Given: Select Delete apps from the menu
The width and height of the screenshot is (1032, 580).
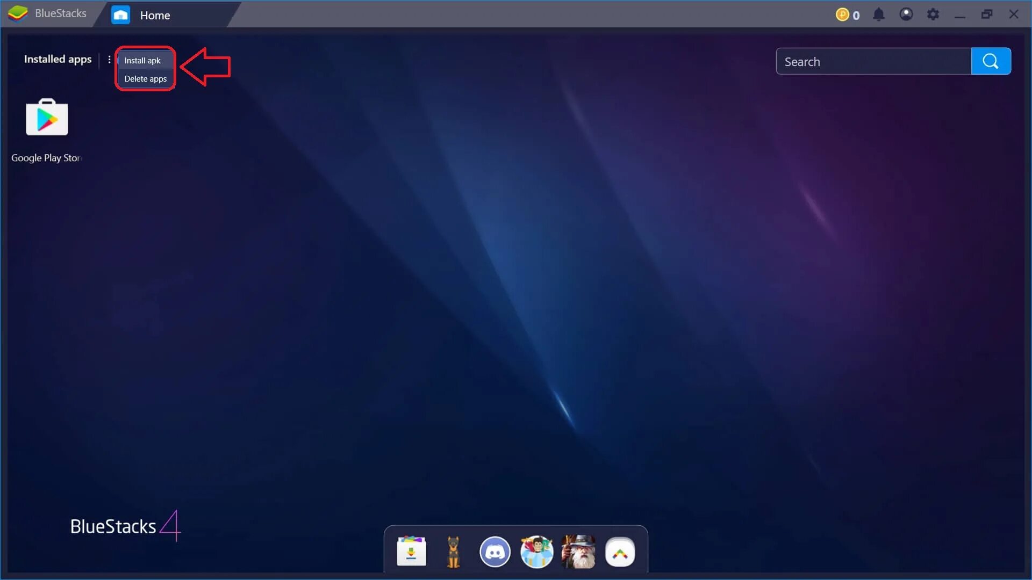Looking at the screenshot, I should pos(145,79).
